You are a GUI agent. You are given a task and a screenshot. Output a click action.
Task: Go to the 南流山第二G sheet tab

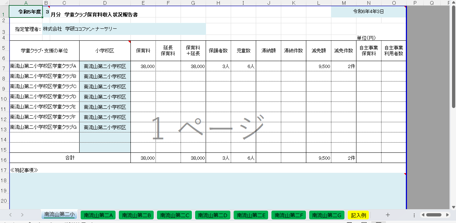[327, 215]
